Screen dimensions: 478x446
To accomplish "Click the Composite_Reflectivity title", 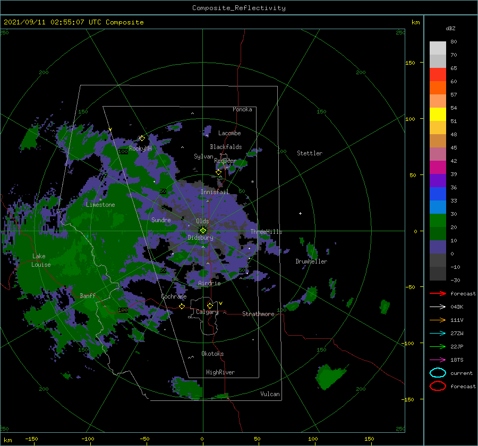I will (238, 8).
